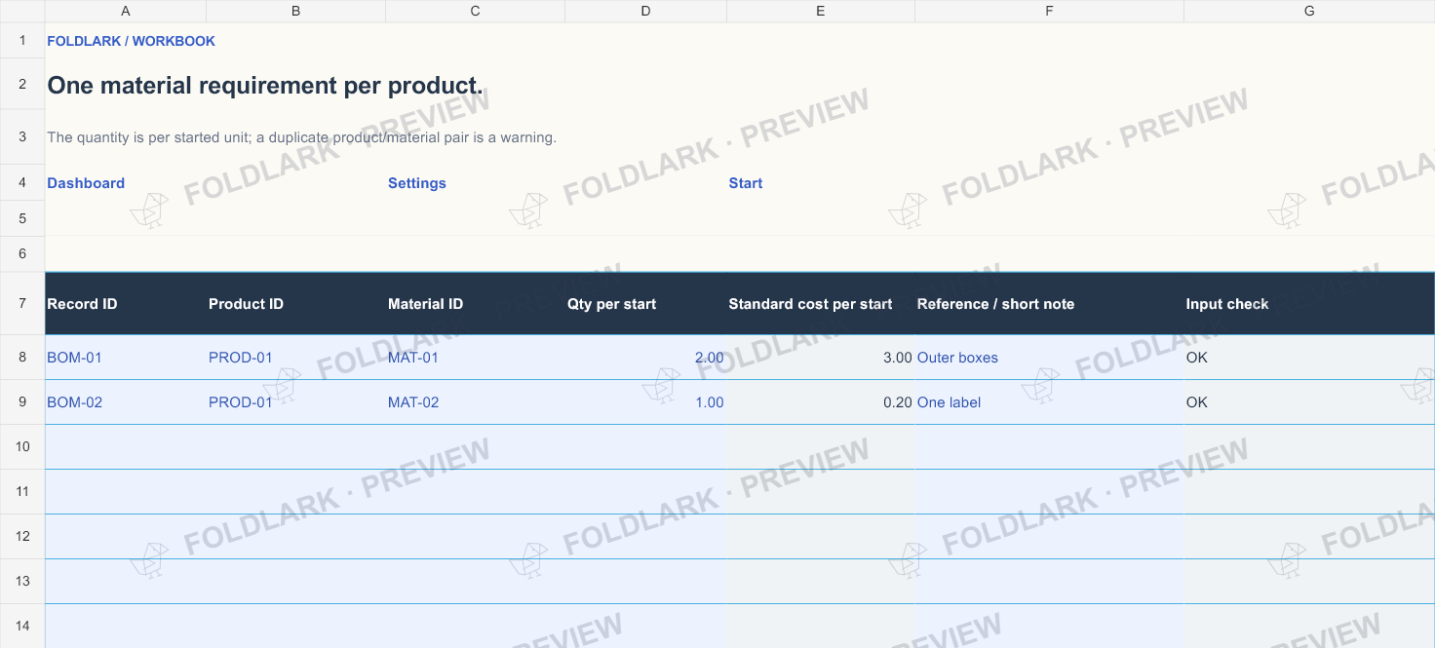The height and width of the screenshot is (648, 1435).
Task: Open the Start link
Action: point(746,183)
